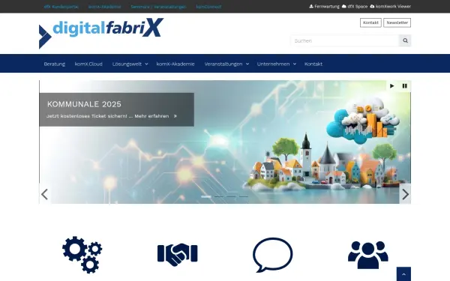450x281 pixels.
Task: Play the slider with play button
Action: point(392,86)
